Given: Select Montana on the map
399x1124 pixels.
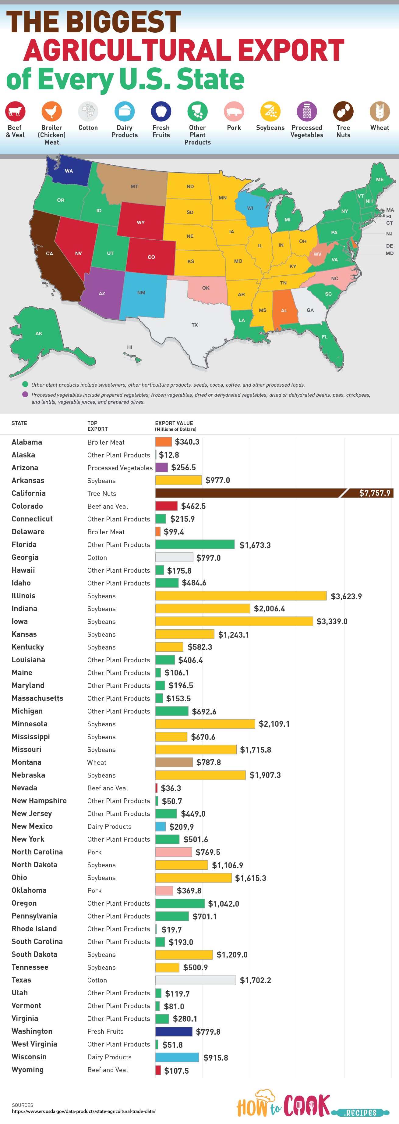Looking at the screenshot, I should click(133, 185).
